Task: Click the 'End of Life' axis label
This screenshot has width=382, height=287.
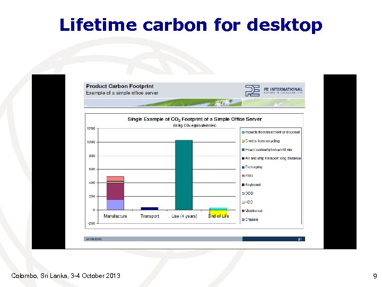Action: [219, 216]
